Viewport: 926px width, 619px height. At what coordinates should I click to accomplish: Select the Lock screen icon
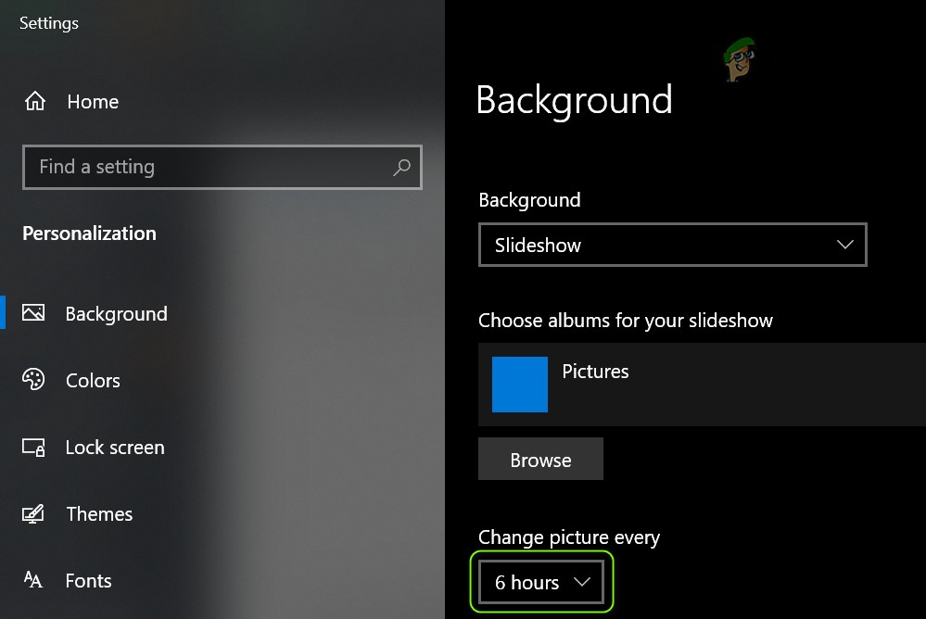click(x=33, y=447)
